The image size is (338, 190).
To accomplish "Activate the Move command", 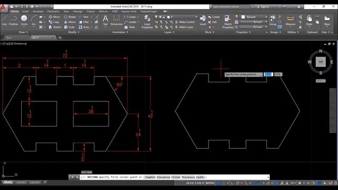I will [54, 17].
